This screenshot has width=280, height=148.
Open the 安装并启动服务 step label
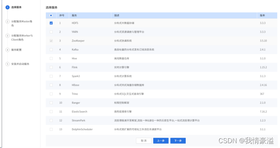point(20,64)
